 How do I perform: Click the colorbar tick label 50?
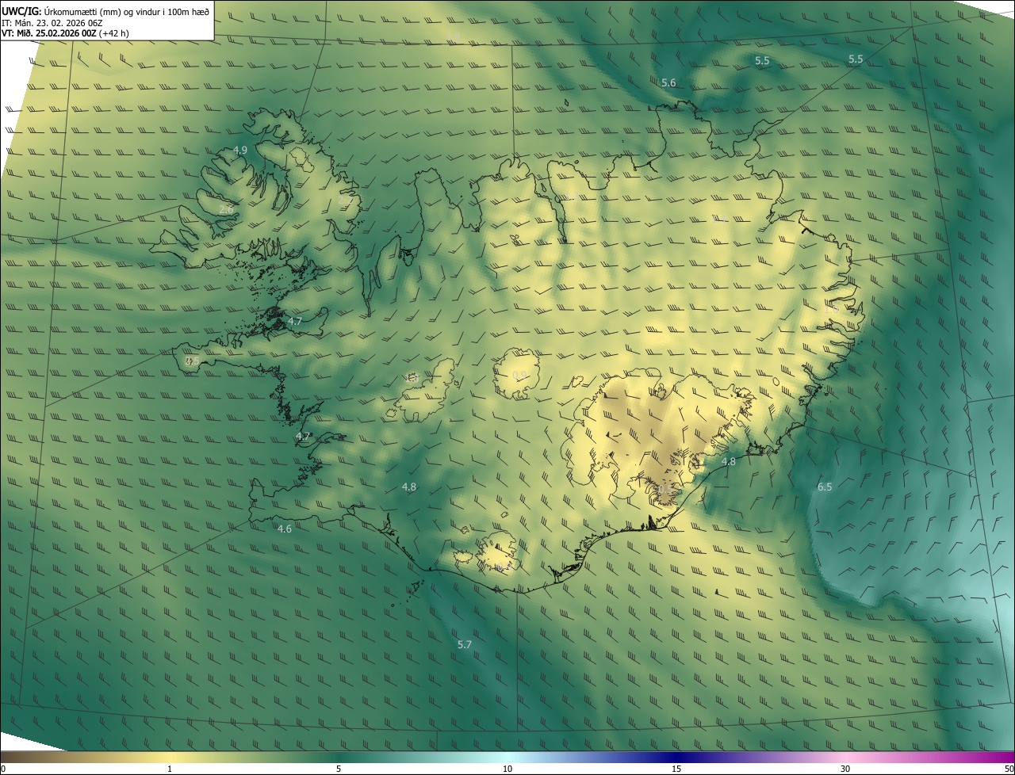pyautogui.click(x=1008, y=769)
